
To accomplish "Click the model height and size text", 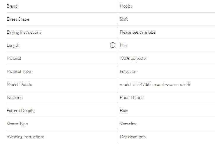I will [x=155, y=84].
